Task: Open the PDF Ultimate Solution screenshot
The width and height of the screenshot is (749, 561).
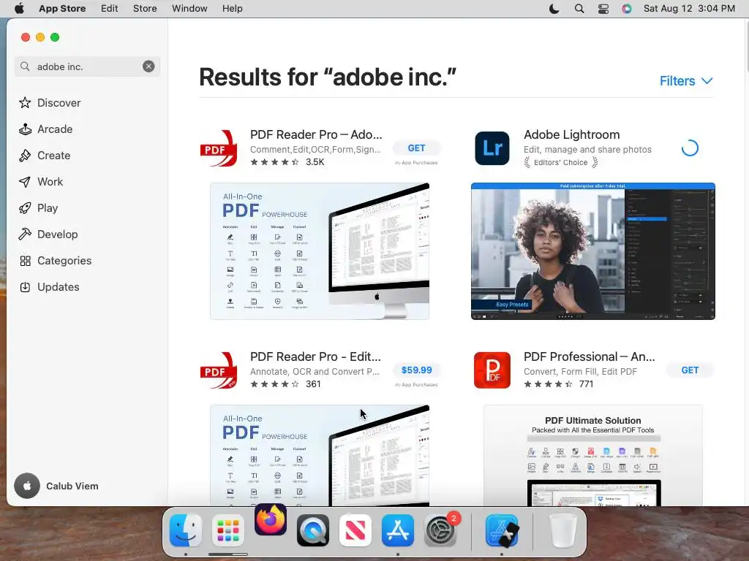Action: 592,456
